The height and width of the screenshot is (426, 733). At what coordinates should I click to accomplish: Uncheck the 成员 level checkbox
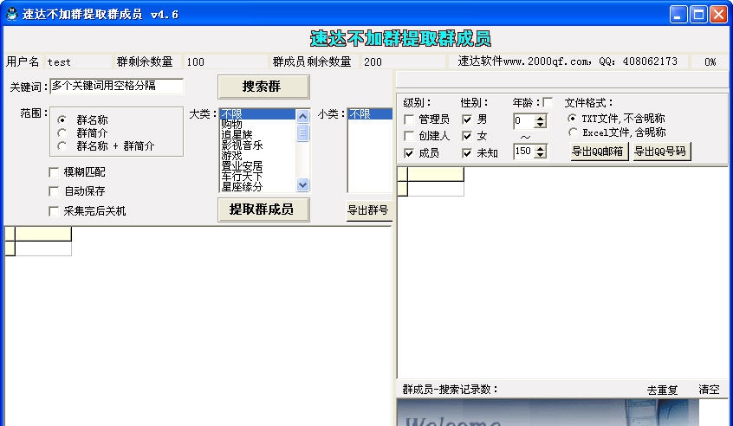(409, 153)
